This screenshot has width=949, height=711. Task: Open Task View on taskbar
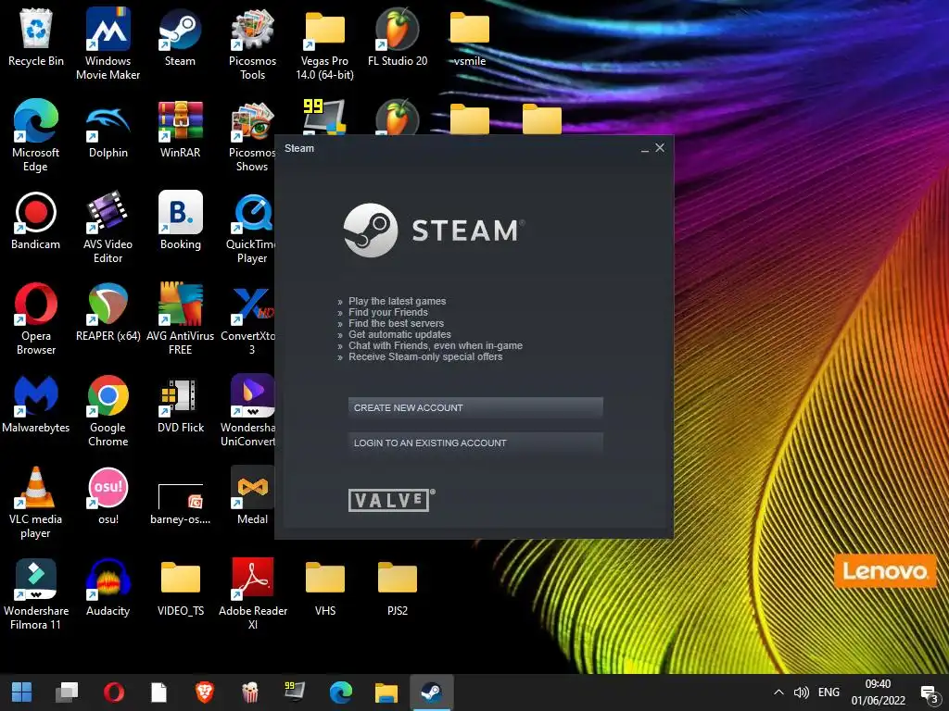(x=67, y=692)
